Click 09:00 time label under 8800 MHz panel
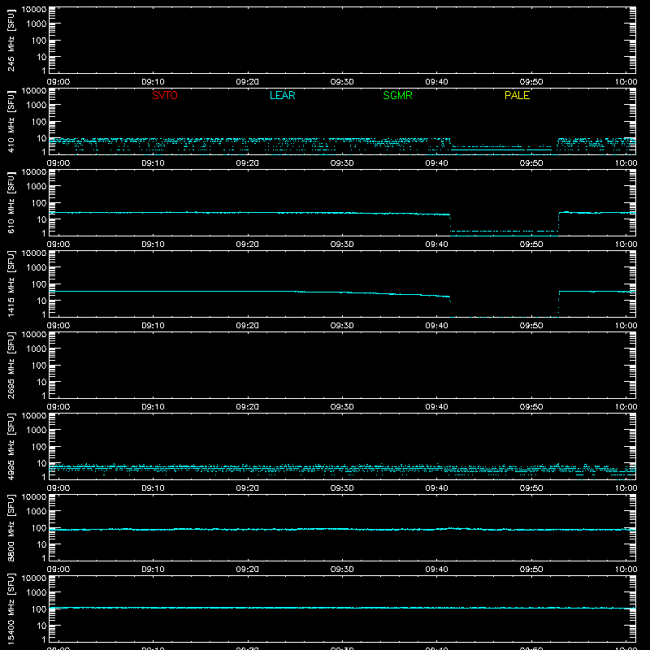 (x=58, y=570)
